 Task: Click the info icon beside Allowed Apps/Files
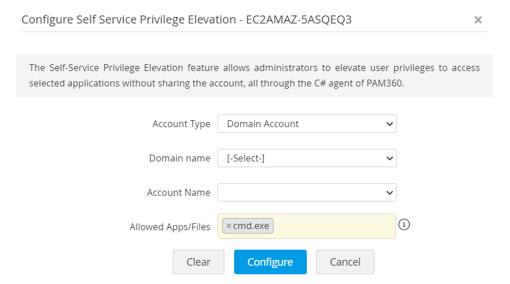[404, 224]
